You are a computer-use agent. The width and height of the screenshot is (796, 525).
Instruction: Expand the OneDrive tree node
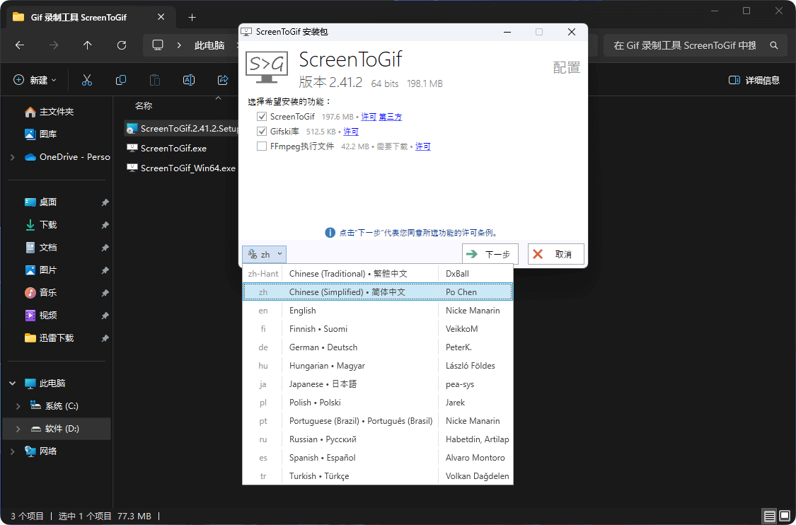(13, 157)
